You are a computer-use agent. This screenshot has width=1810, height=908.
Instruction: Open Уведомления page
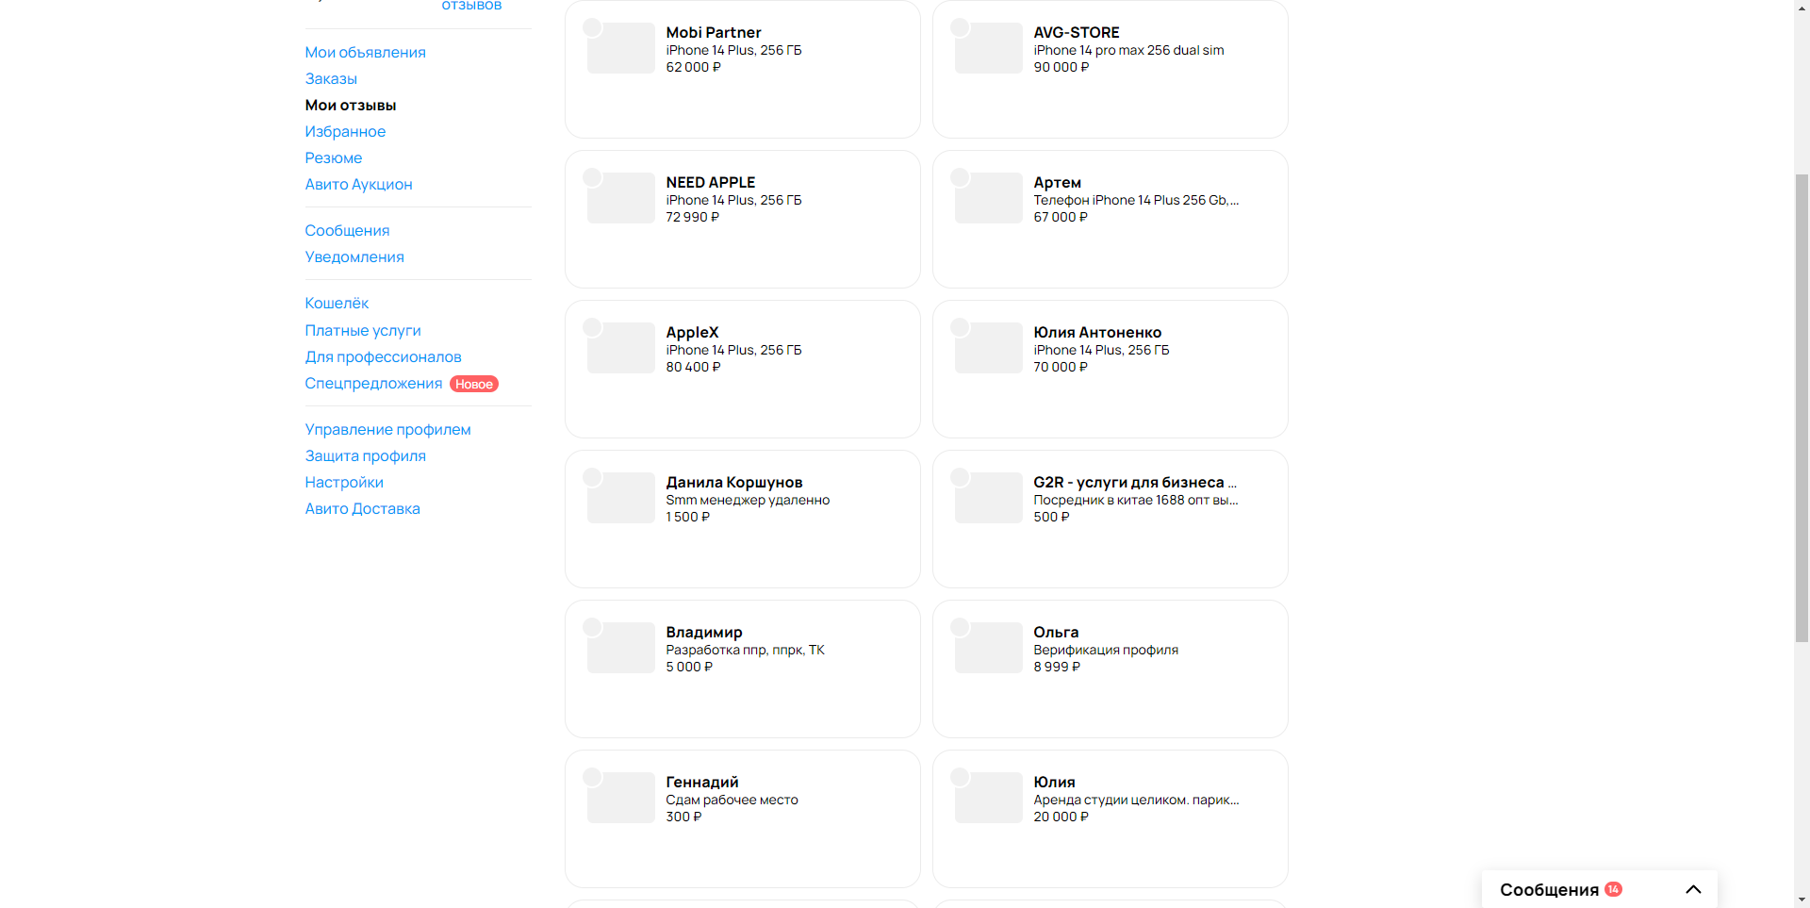tap(354, 256)
